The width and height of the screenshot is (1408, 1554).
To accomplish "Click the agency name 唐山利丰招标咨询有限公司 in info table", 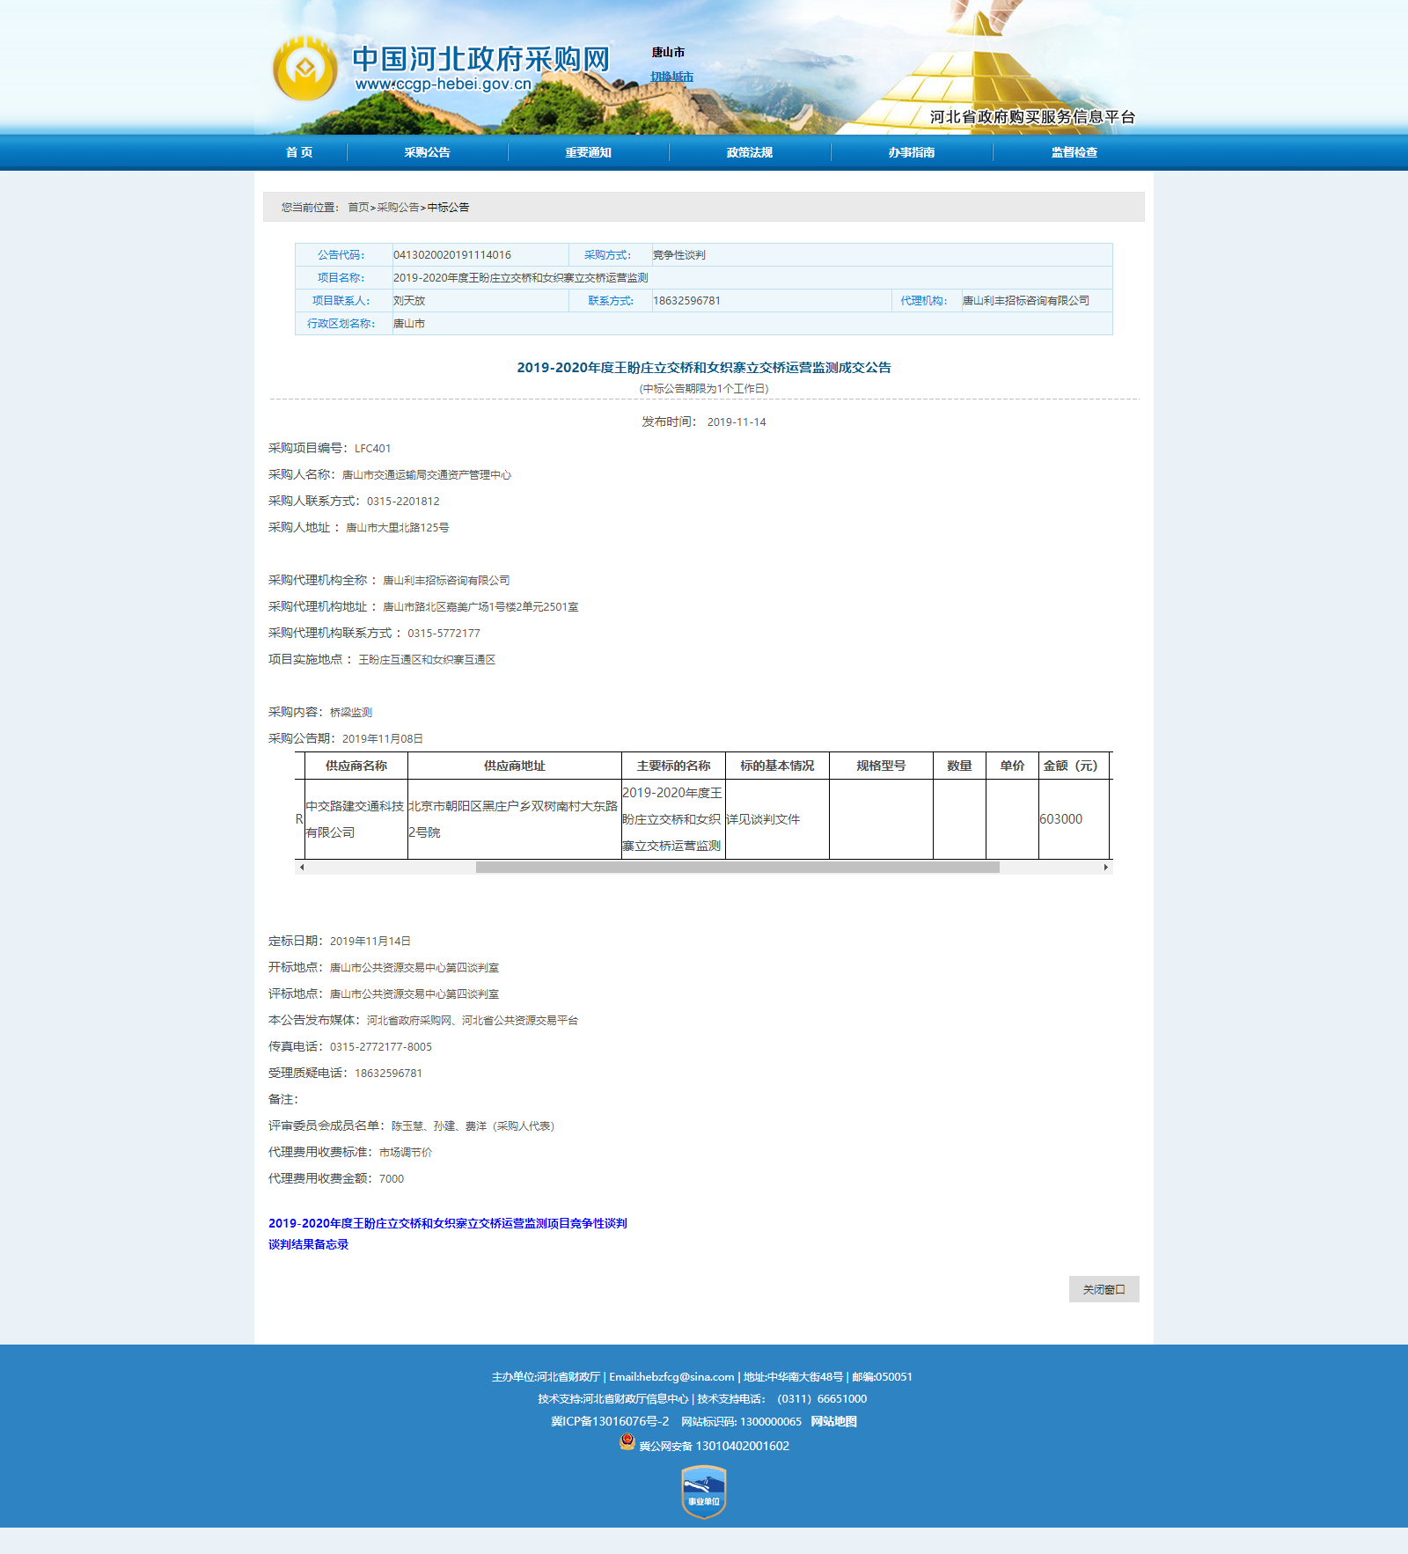I will pyautogui.click(x=1026, y=301).
